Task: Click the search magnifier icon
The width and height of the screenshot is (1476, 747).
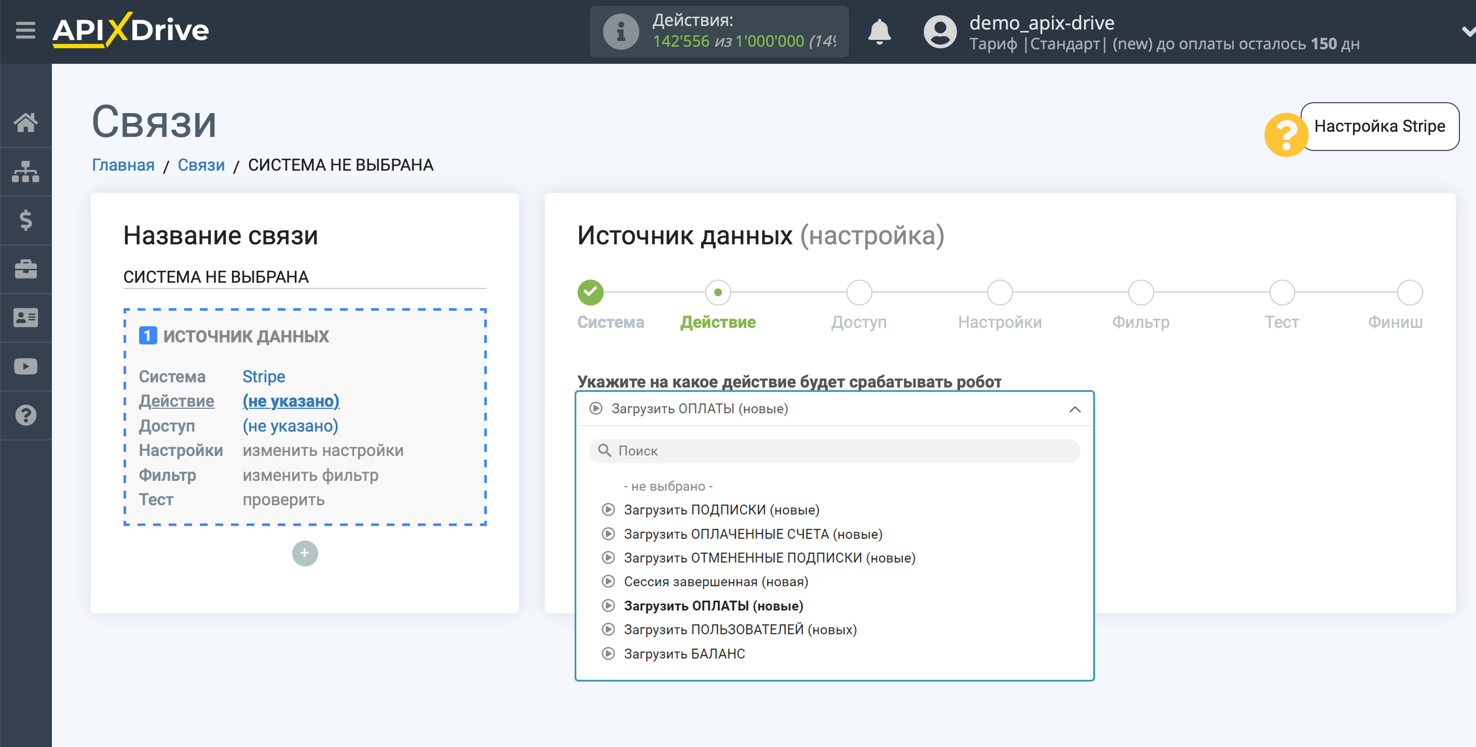Action: (605, 451)
